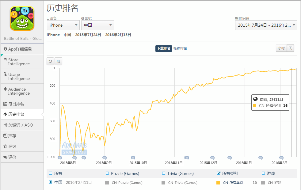Switch to 畅销排名 tab
This screenshot has width=301, height=190.
(180, 48)
